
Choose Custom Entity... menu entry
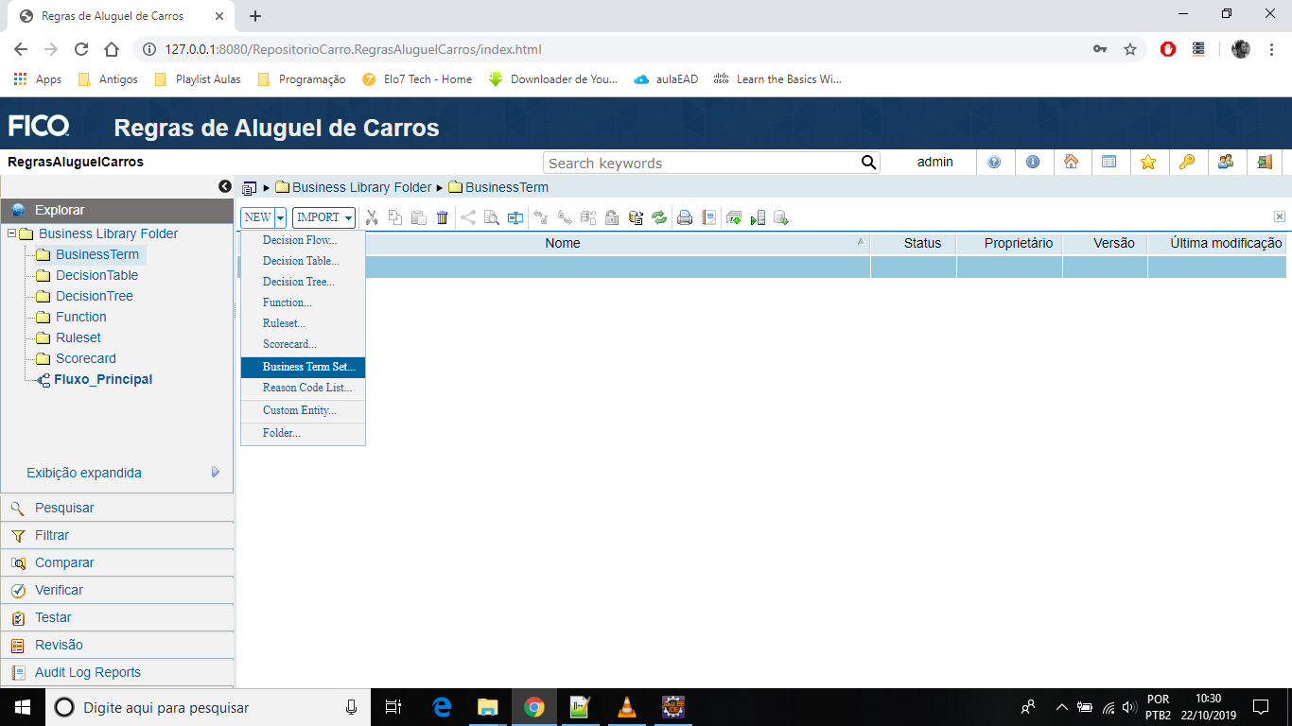[303, 410]
